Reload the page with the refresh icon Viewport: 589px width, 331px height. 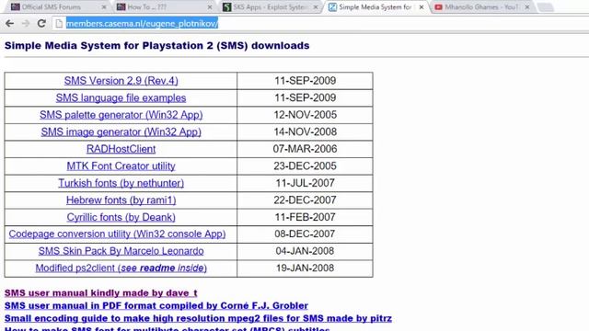41,24
